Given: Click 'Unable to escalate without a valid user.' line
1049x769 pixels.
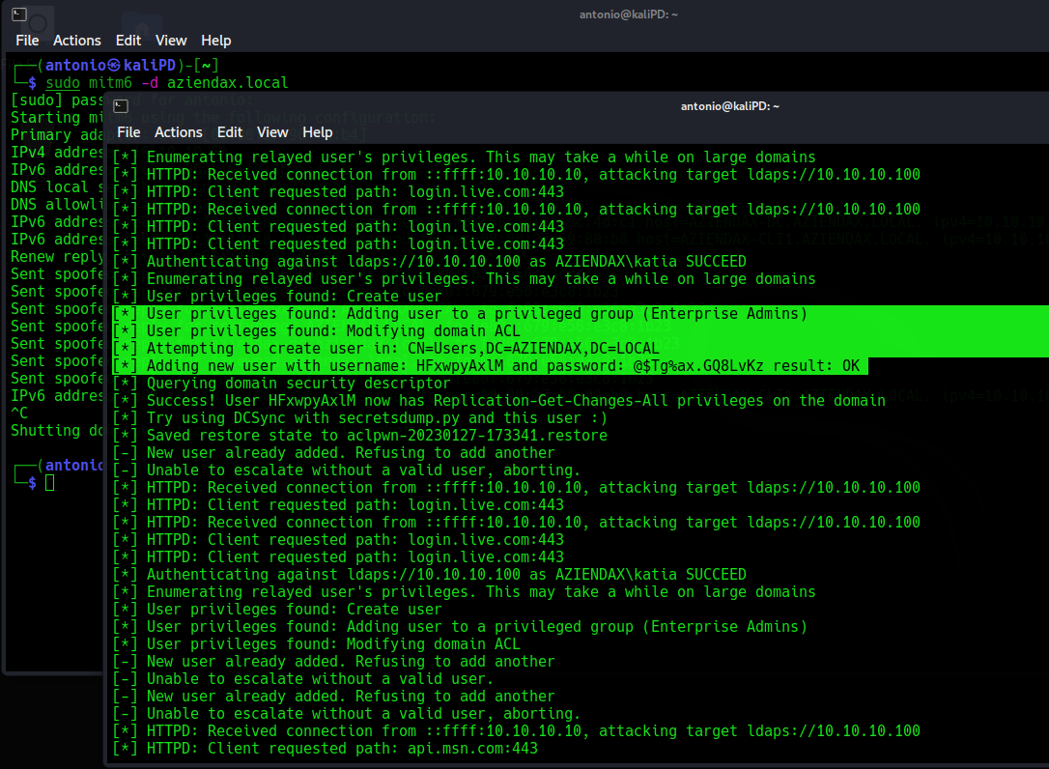Looking at the screenshot, I should 303,679.
